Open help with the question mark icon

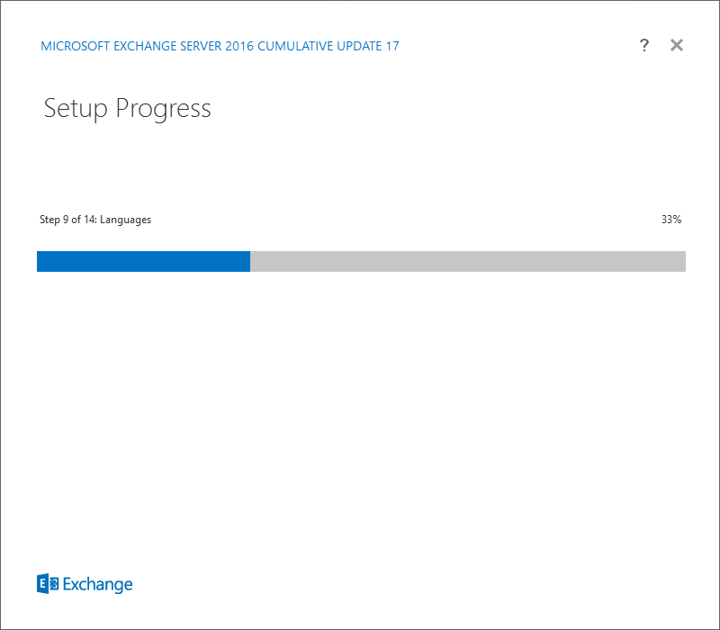click(643, 45)
